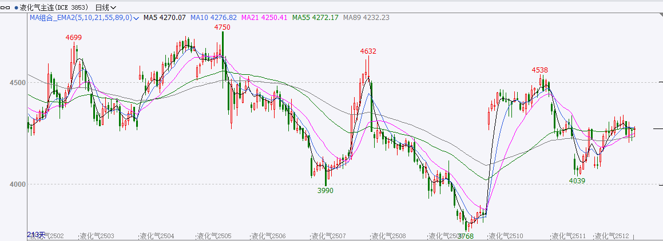
Task: Select the magenta MA21 legend label
Action: 264,18
